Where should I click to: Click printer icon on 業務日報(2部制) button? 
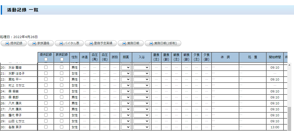[x=151, y=43]
